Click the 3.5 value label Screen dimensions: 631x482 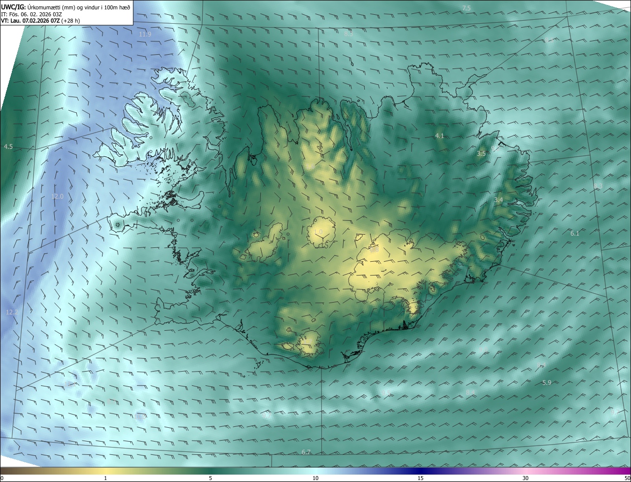(481, 154)
